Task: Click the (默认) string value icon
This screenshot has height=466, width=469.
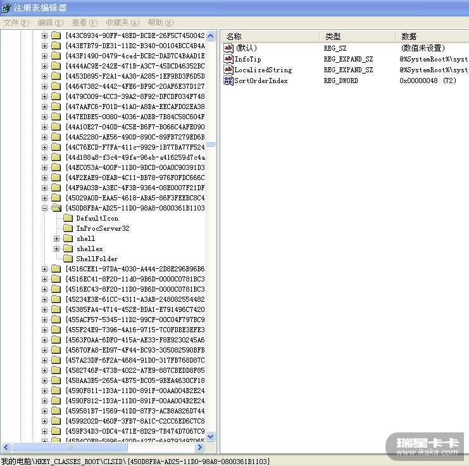Action: (x=228, y=48)
